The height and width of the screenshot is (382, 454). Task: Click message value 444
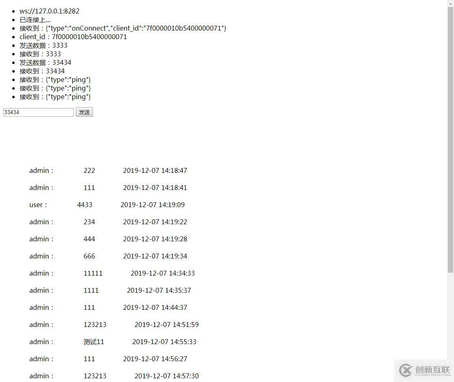(x=89, y=239)
